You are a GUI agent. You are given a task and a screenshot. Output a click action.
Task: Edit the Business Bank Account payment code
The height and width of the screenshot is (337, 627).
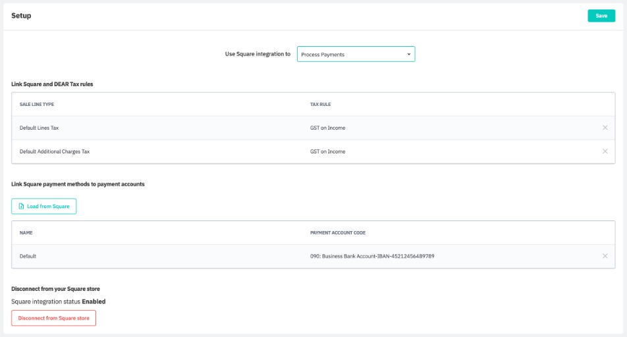tap(372, 256)
